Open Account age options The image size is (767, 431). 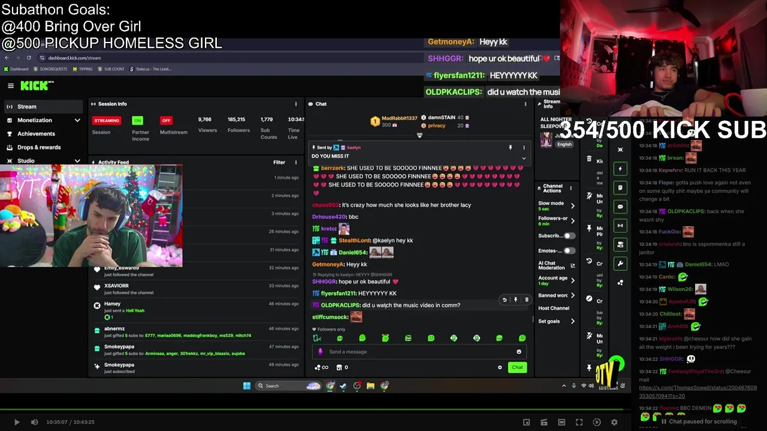556,280
